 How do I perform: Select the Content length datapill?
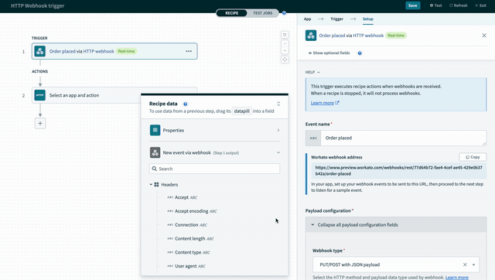(190, 239)
